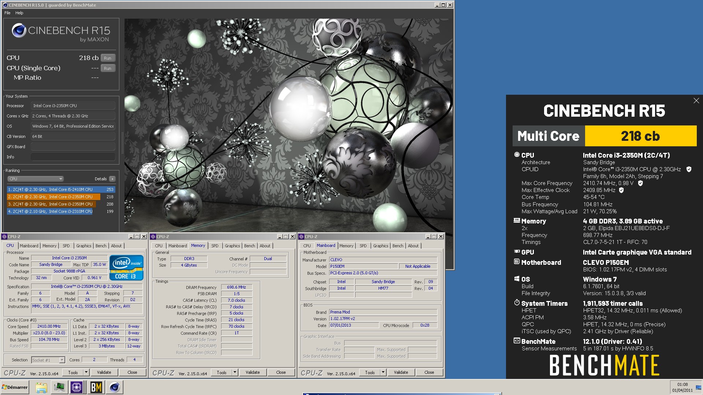Screen dimensions: 703x395
Task: Click the Info input field in Your System
Action: pyautogui.click(x=73, y=157)
